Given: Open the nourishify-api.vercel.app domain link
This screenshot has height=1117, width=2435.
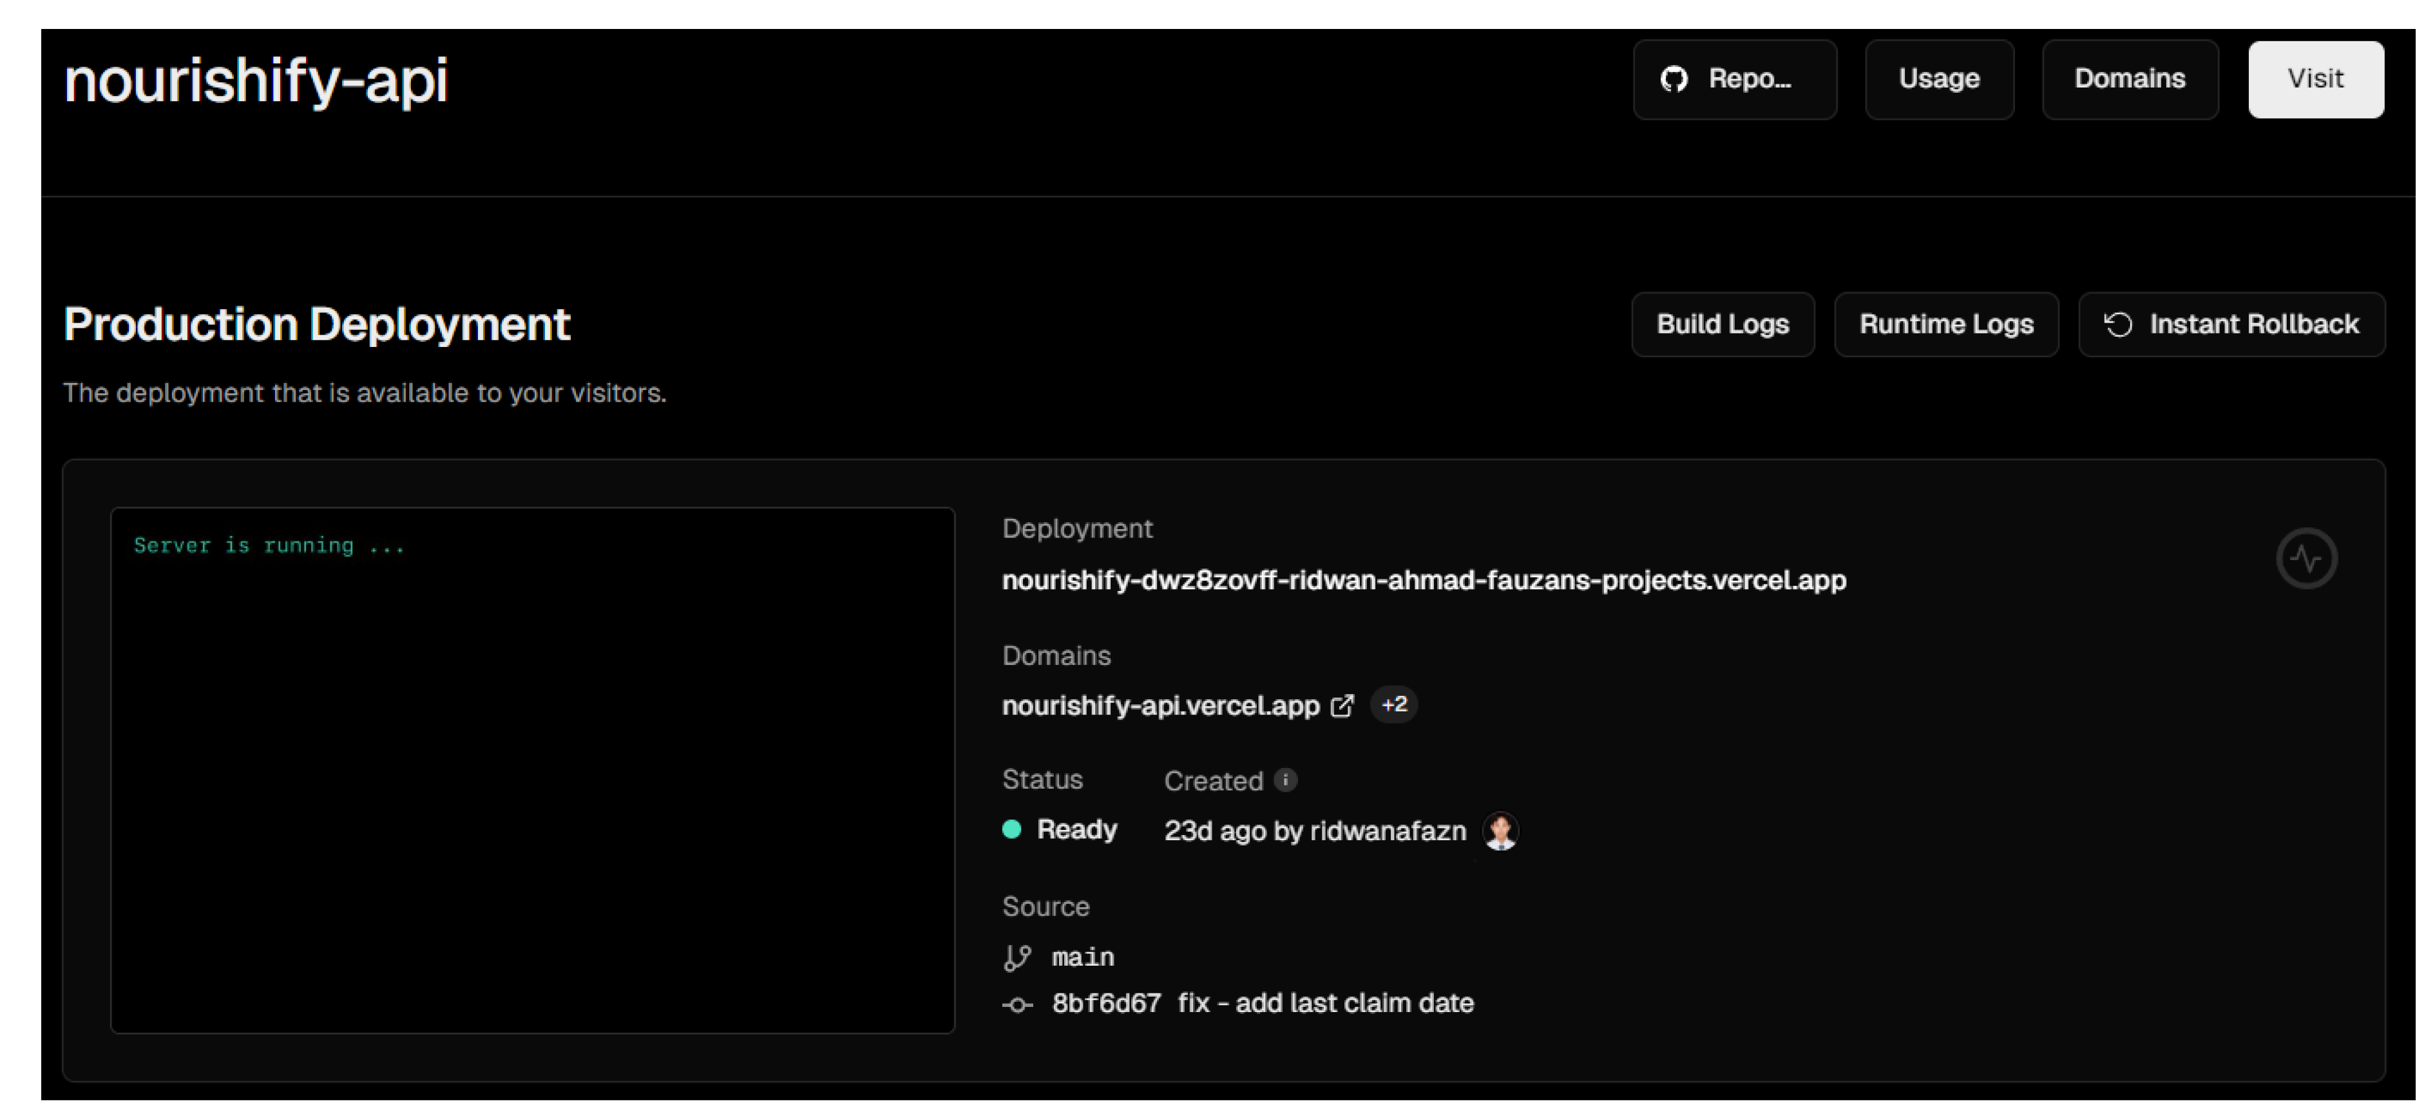Looking at the screenshot, I should coord(1160,706).
